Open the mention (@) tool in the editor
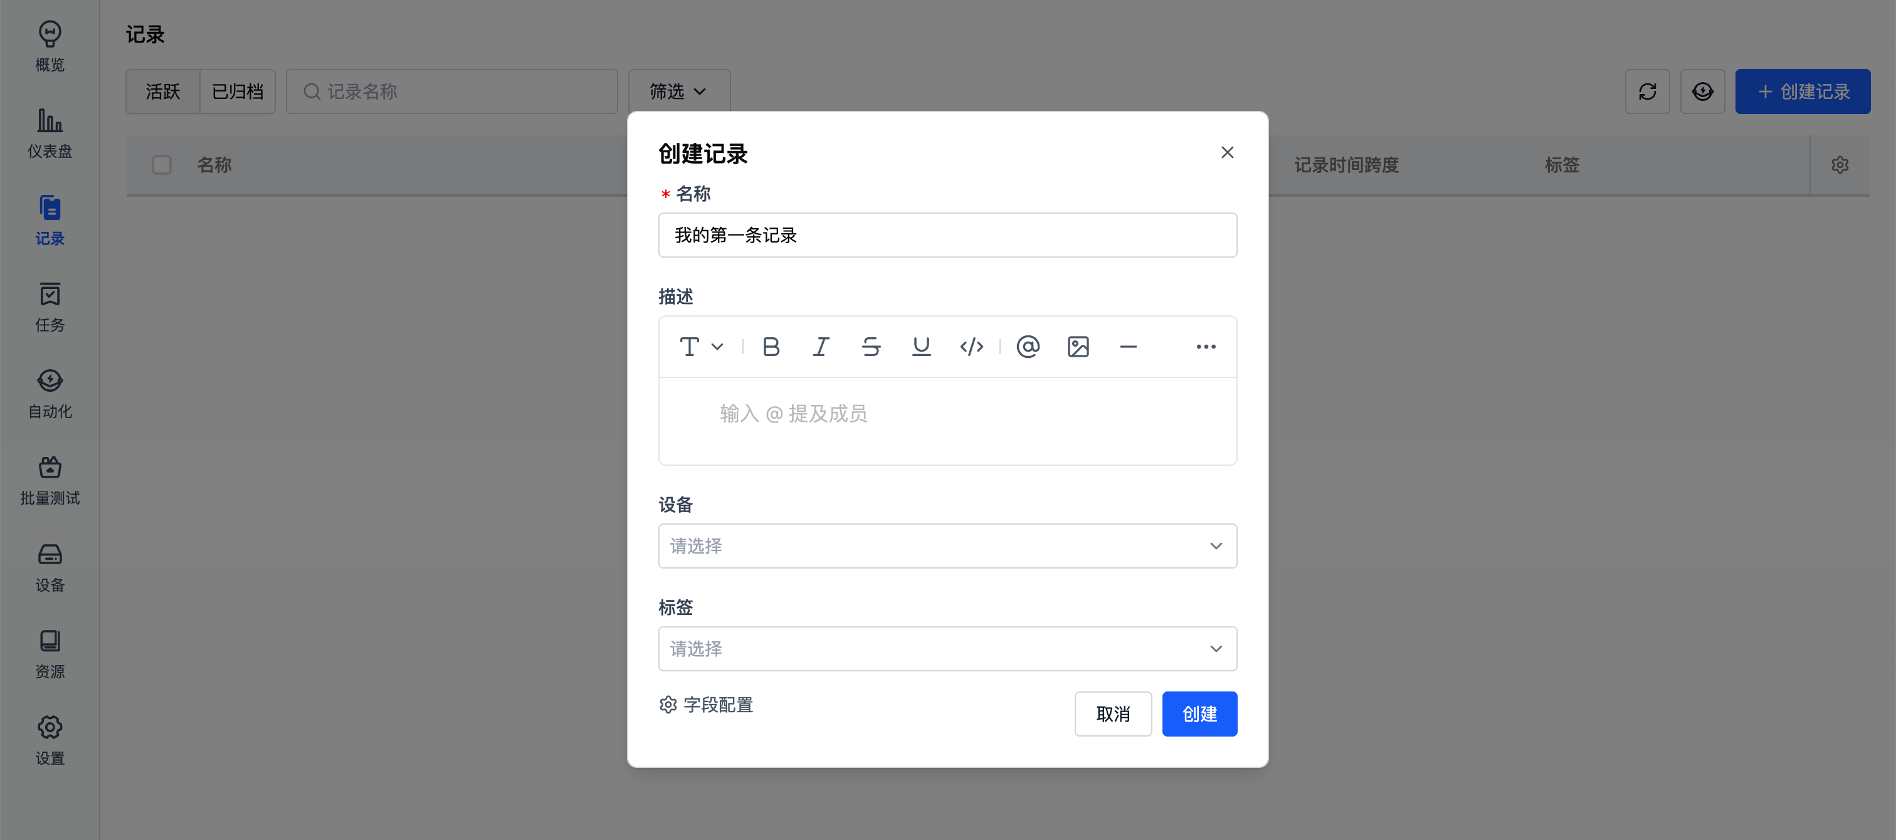1896x840 pixels. click(x=1028, y=346)
